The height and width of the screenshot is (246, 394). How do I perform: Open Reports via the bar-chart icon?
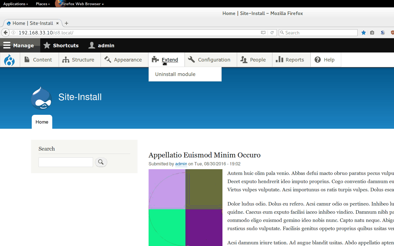coord(280,60)
